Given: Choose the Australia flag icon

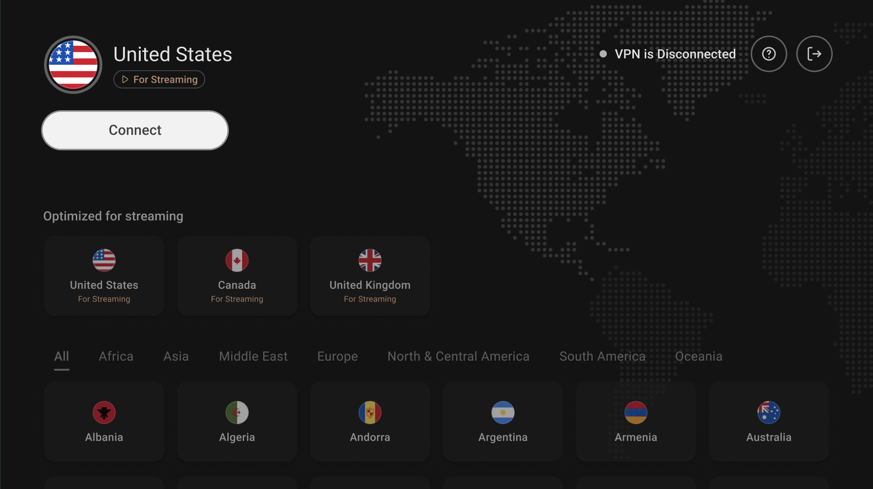Looking at the screenshot, I should [x=769, y=412].
